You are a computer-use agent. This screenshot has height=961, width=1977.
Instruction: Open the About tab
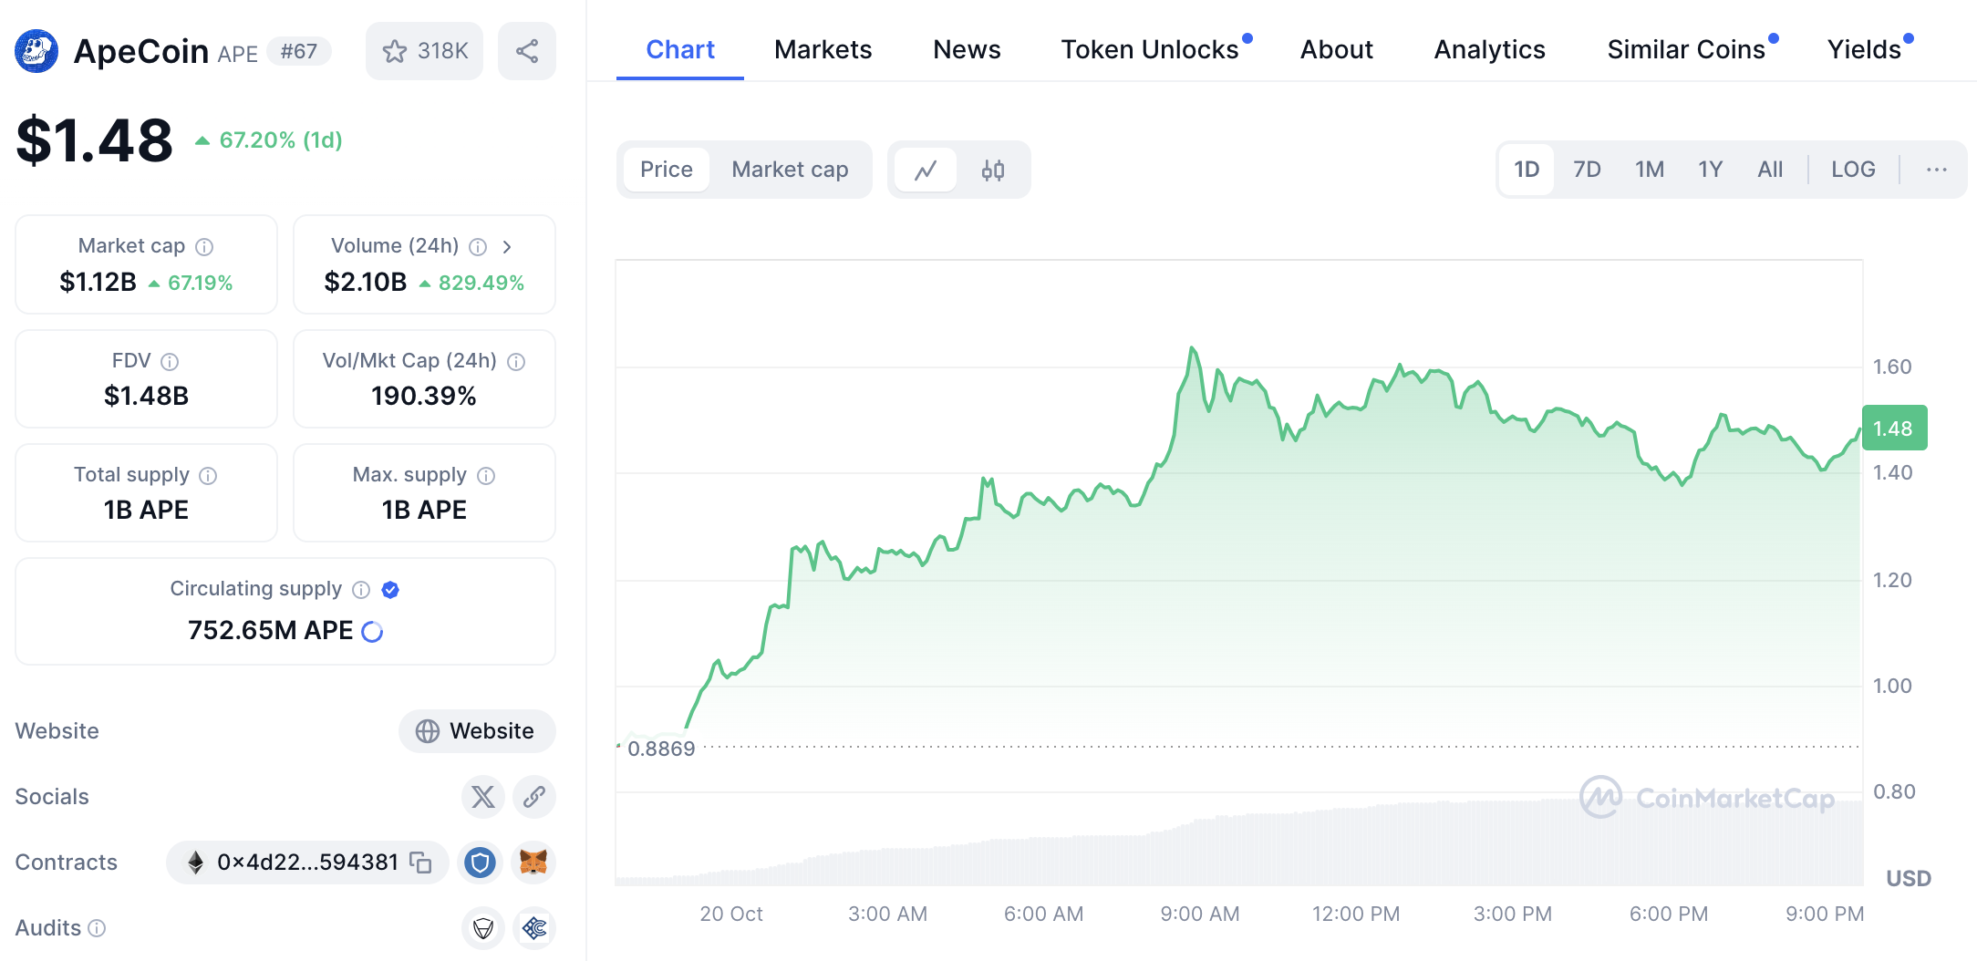(1336, 49)
